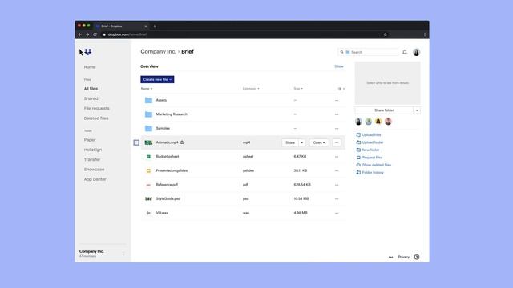Viewport: 513px width, 288px height.
Task: Expand the Create new file dropdown
Action: tap(157, 79)
